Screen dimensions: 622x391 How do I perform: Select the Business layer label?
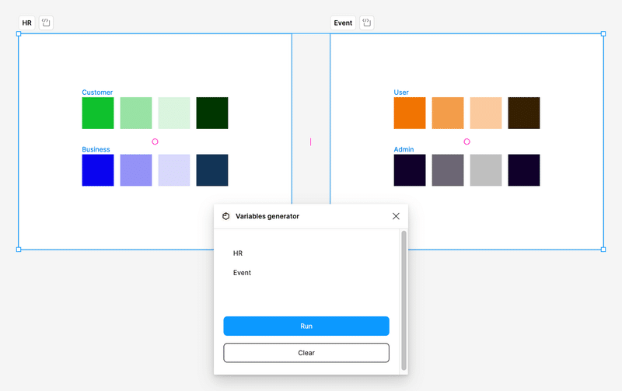96,149
